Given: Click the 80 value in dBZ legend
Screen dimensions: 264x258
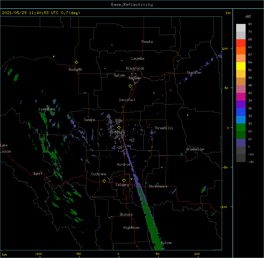Looking at the screenshot, I should point(250,24).
